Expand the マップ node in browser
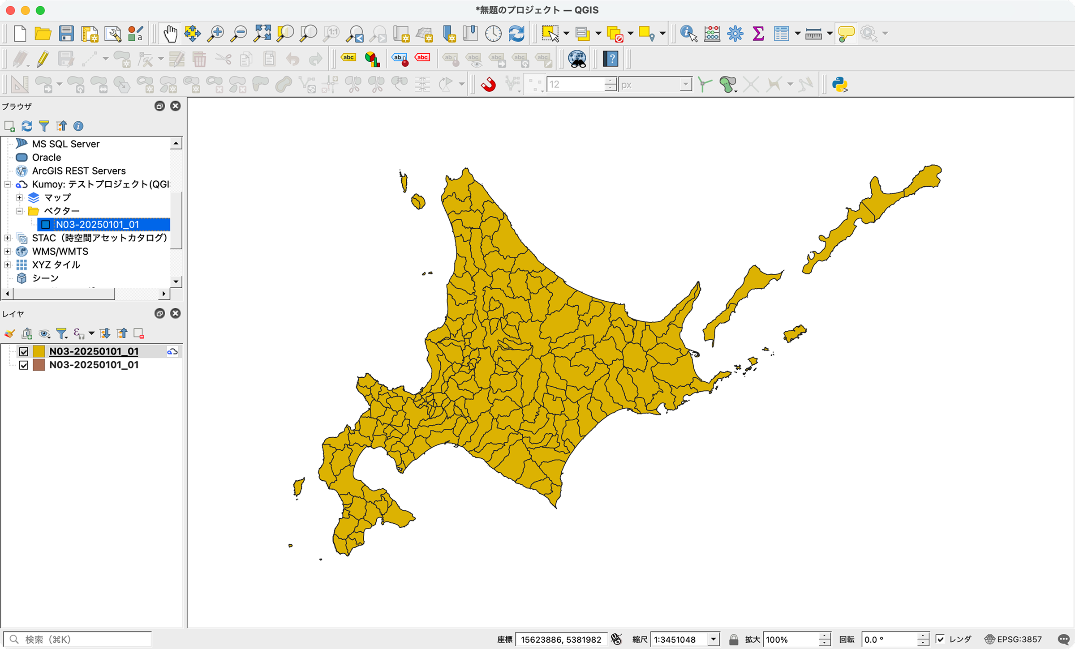The height and width of the screenshot is (649, 1075). pos(19,197)
